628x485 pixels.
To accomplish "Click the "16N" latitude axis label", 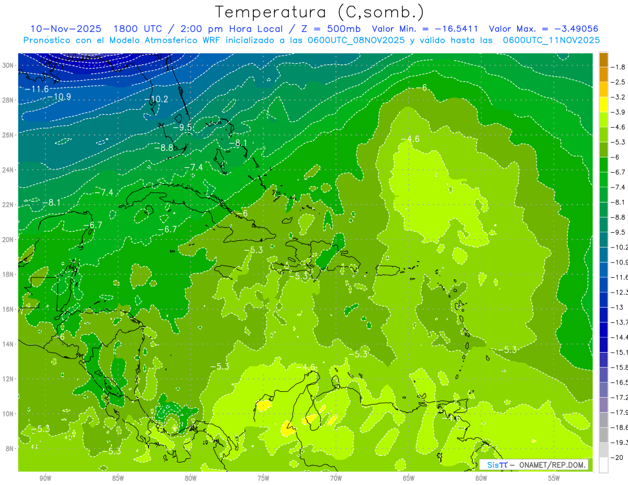I will click(8, 309).
